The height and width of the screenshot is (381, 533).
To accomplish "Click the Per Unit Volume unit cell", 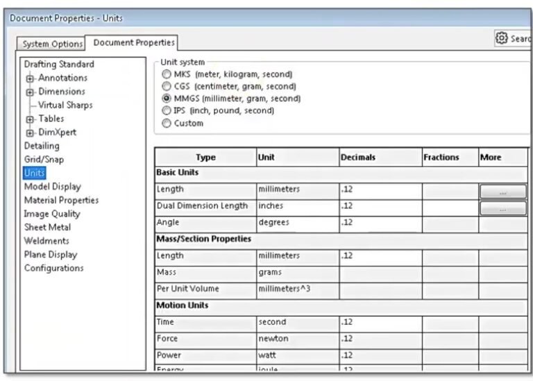I will [x=298, y=291].
